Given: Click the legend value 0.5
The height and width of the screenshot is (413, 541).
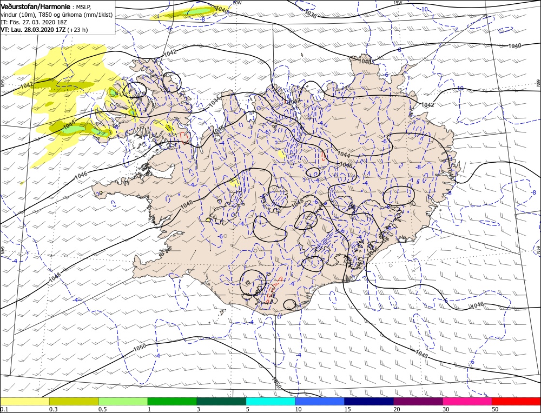Looking at the screenshot, I should pos(103,409).
